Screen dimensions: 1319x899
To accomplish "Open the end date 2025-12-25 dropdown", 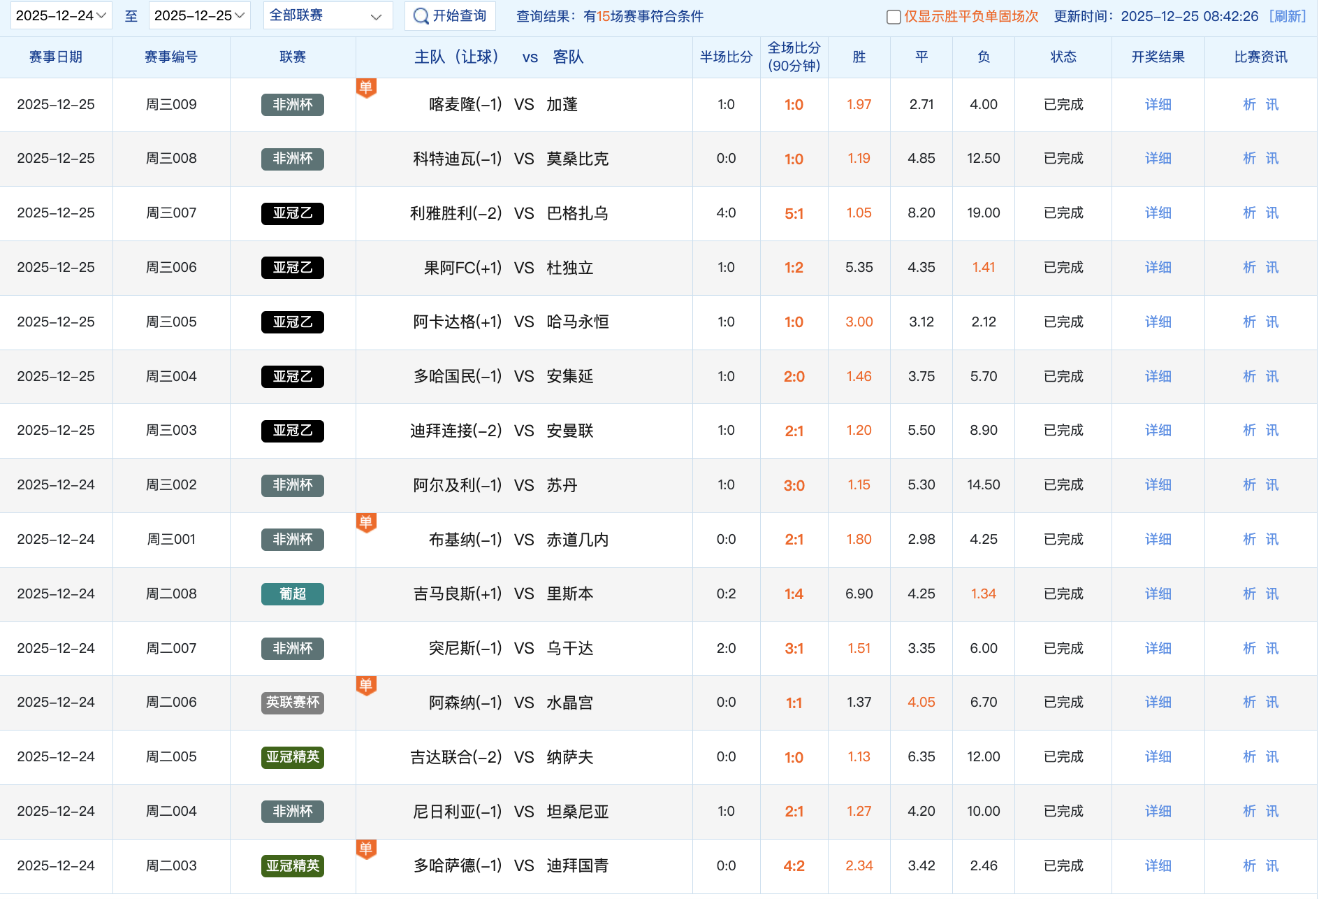I will (199, 15).
